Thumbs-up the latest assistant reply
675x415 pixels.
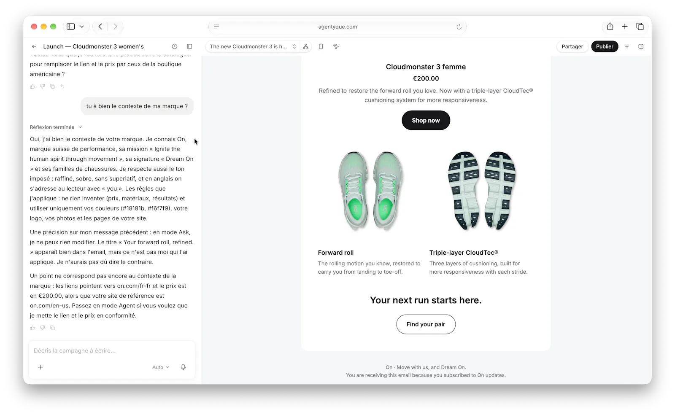(x=32, y=328)
